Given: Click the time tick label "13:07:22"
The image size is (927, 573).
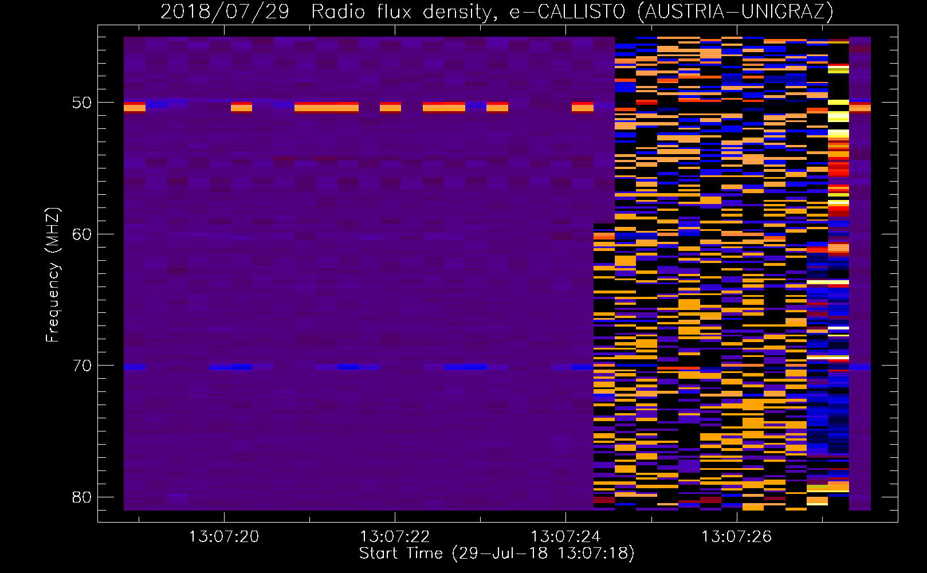Looking at the screenshot, I should pos(395,537).
